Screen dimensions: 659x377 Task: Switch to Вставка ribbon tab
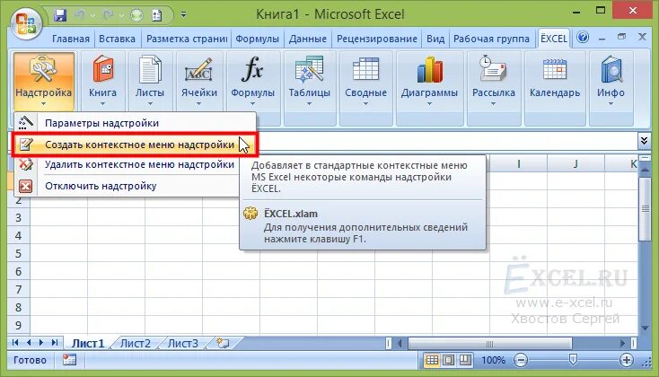(117, 39)
